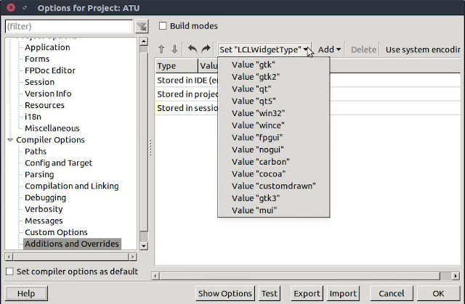Viewport: 465px width, 304px height.
Task: Select Resources in options tree
Action: pos(44,105)
